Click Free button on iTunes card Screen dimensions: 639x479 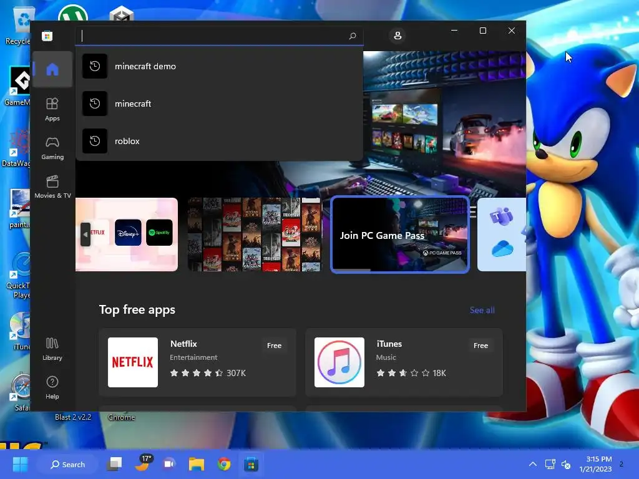tap(481, 346)
